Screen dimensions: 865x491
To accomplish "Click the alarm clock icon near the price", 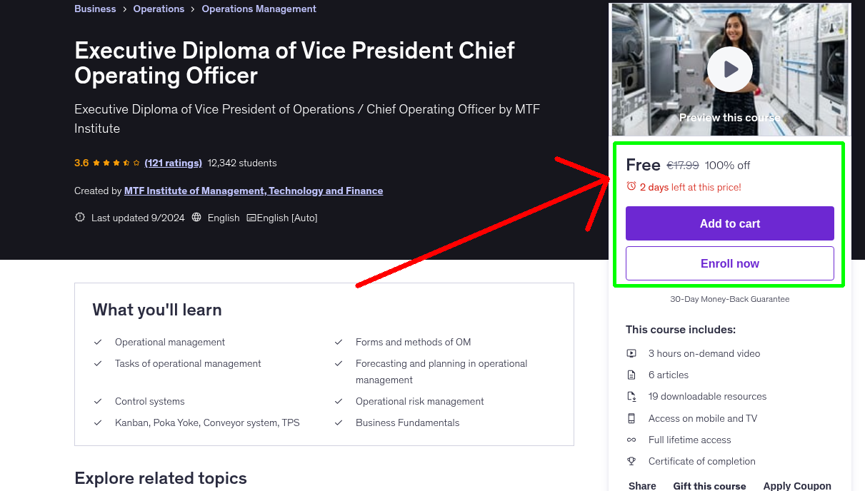I will pyautogui.click(x=631, y=185).
